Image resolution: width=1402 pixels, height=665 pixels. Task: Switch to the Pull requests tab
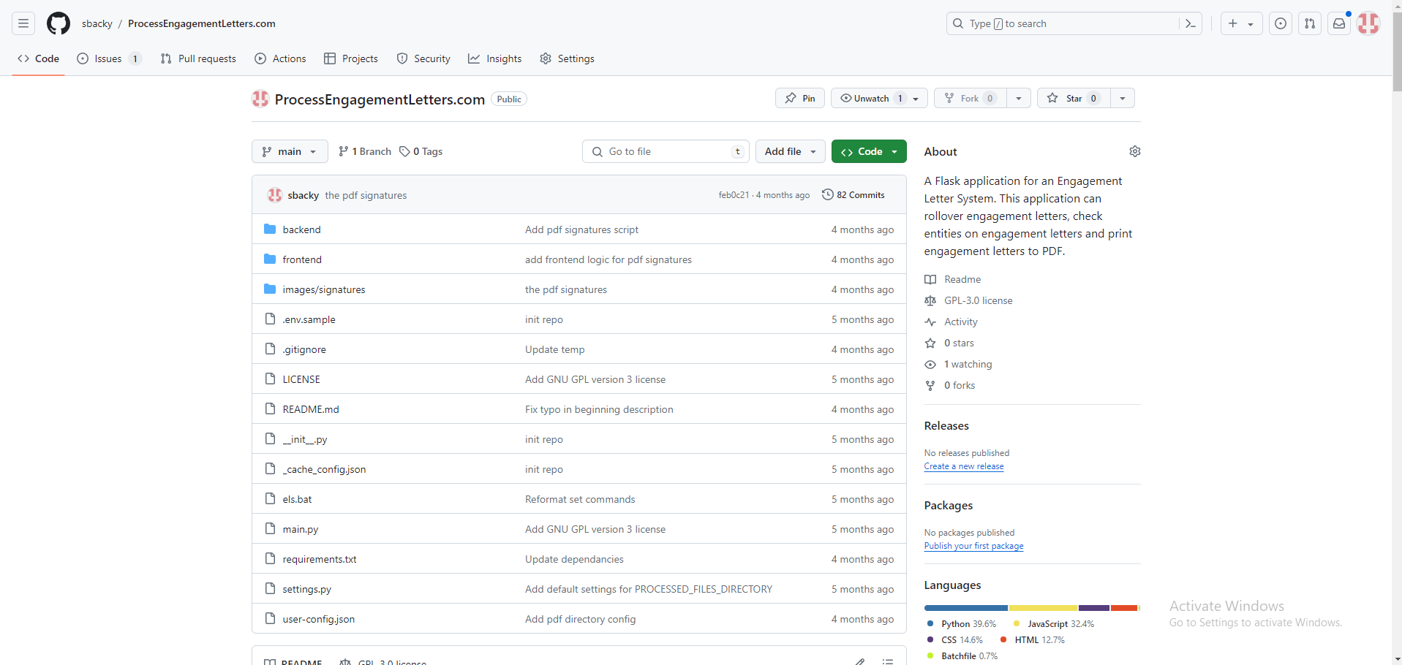pyautogui.click(x=198, y=58)
